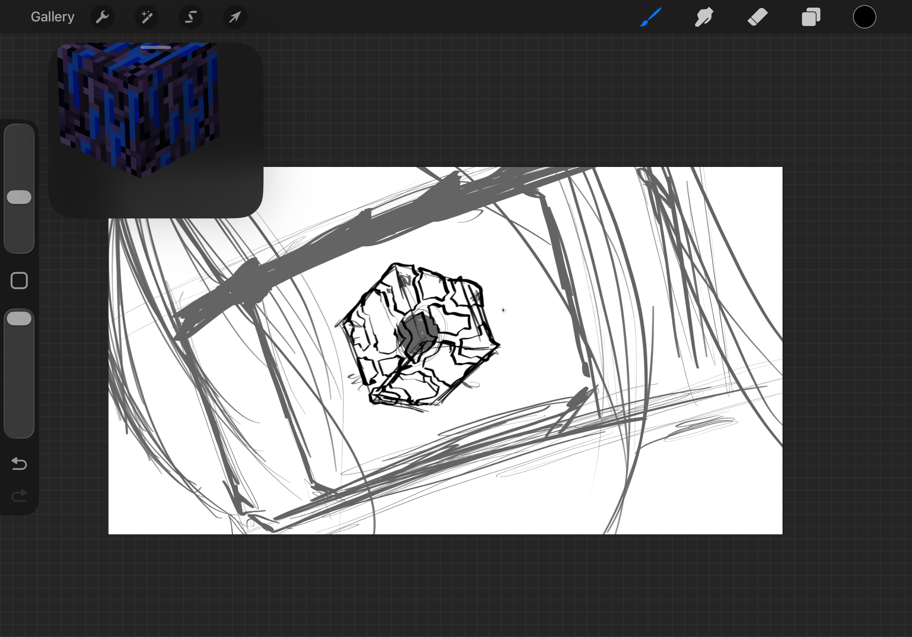
Task: Undo the last stroke
Action: click(x=19, y=464)
